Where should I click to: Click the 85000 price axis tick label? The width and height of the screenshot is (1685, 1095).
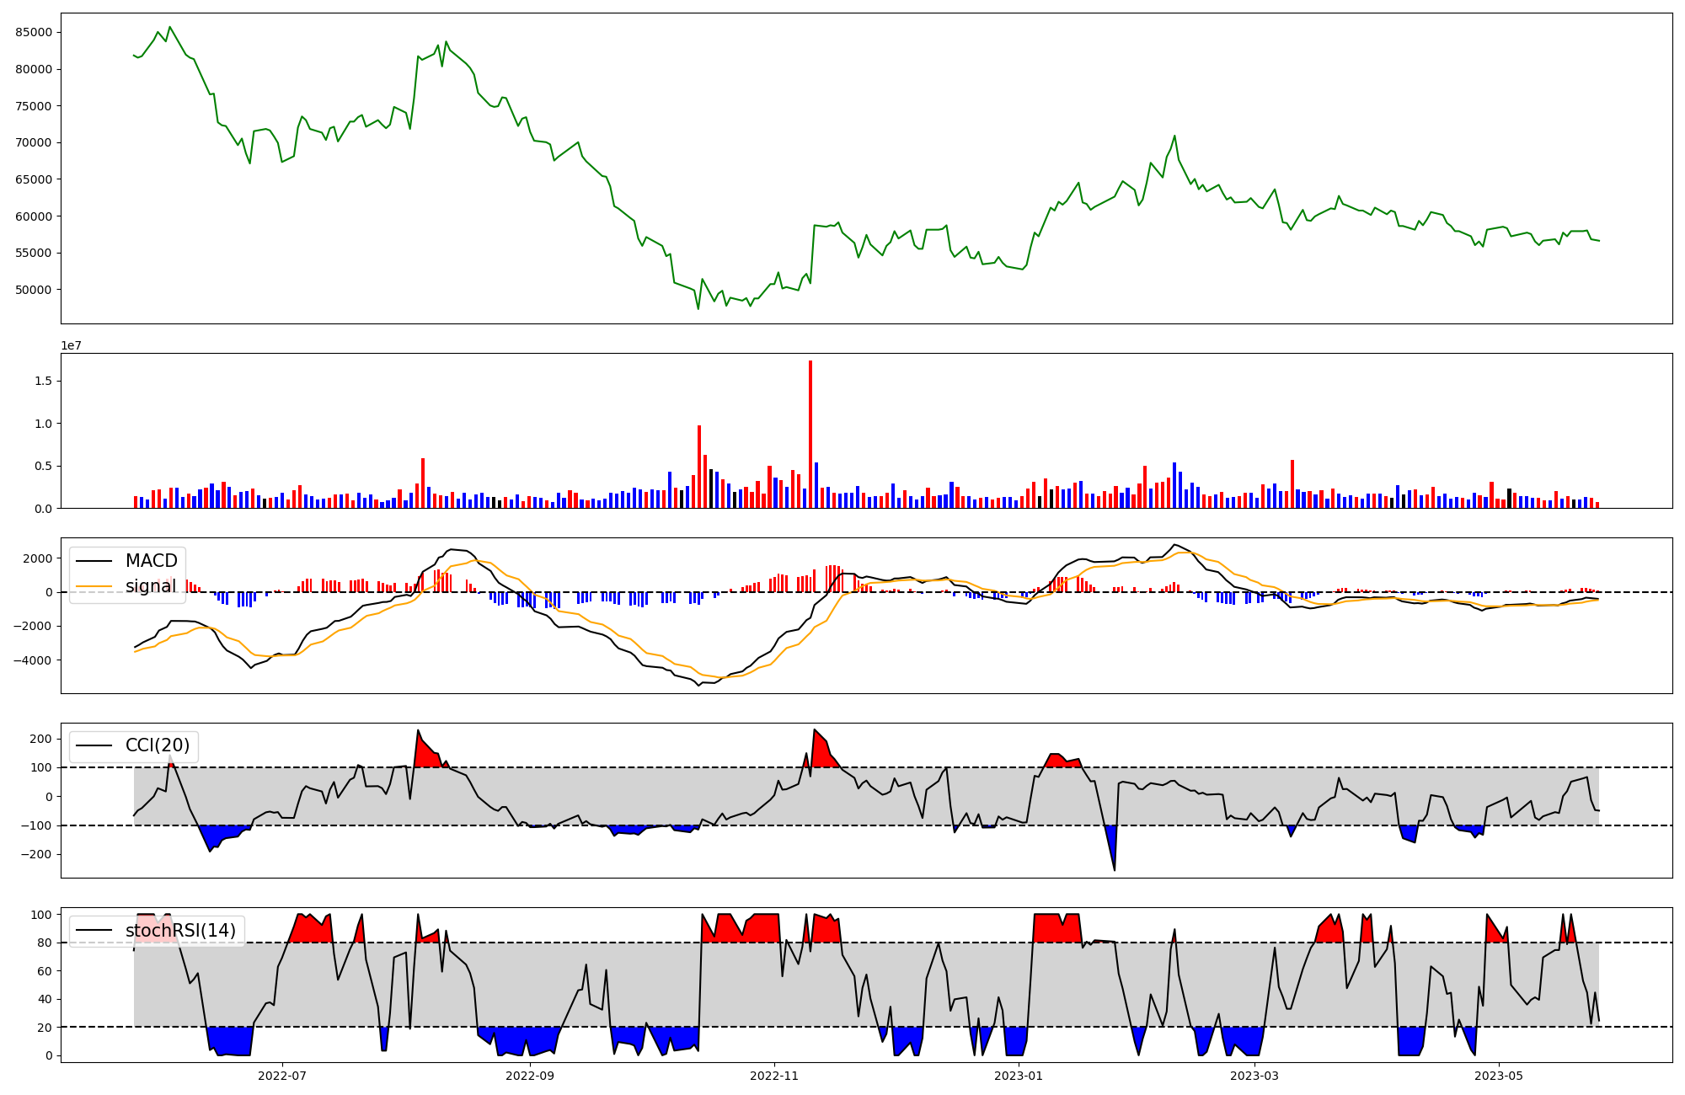(34, 33)
